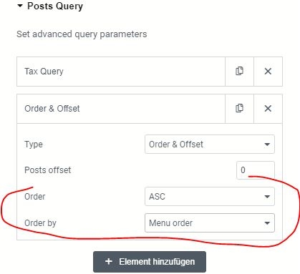Click the Posts offset label

[x=48, y=170]
